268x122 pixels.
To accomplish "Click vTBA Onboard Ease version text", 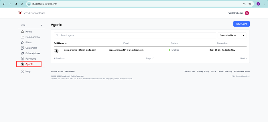I will (241, 76).
